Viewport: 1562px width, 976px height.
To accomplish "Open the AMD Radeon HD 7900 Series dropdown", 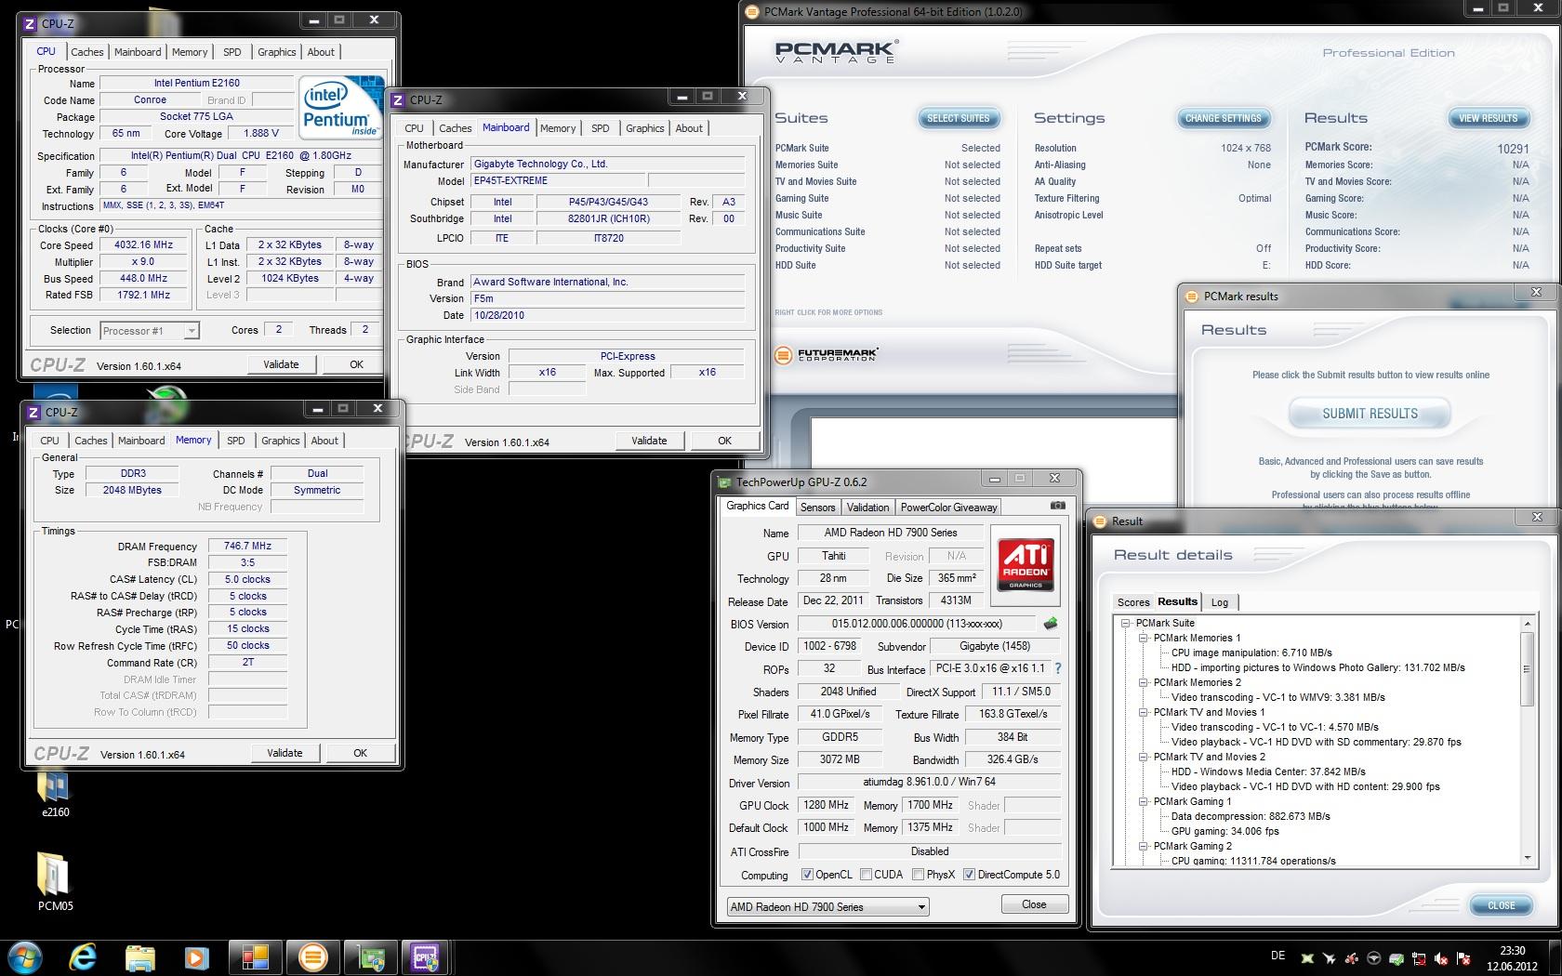I will (x=827, y=906).
